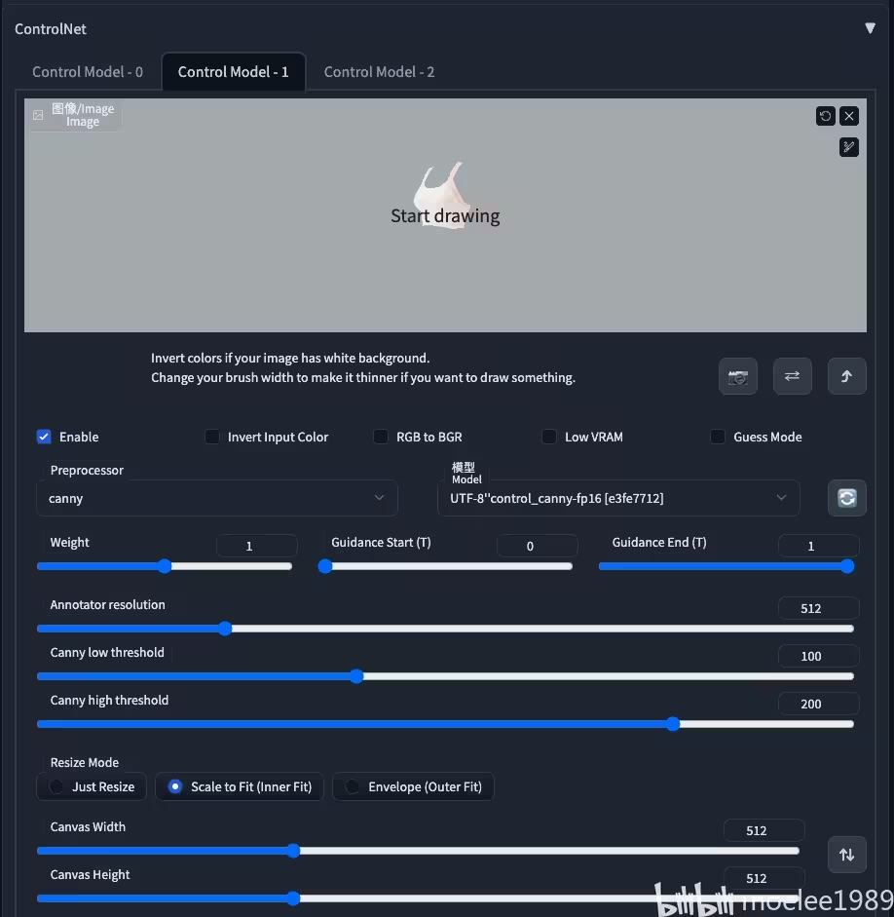The image size is (894, 917).
Task: Click the undo icon on image canvas
Action: 825,116
